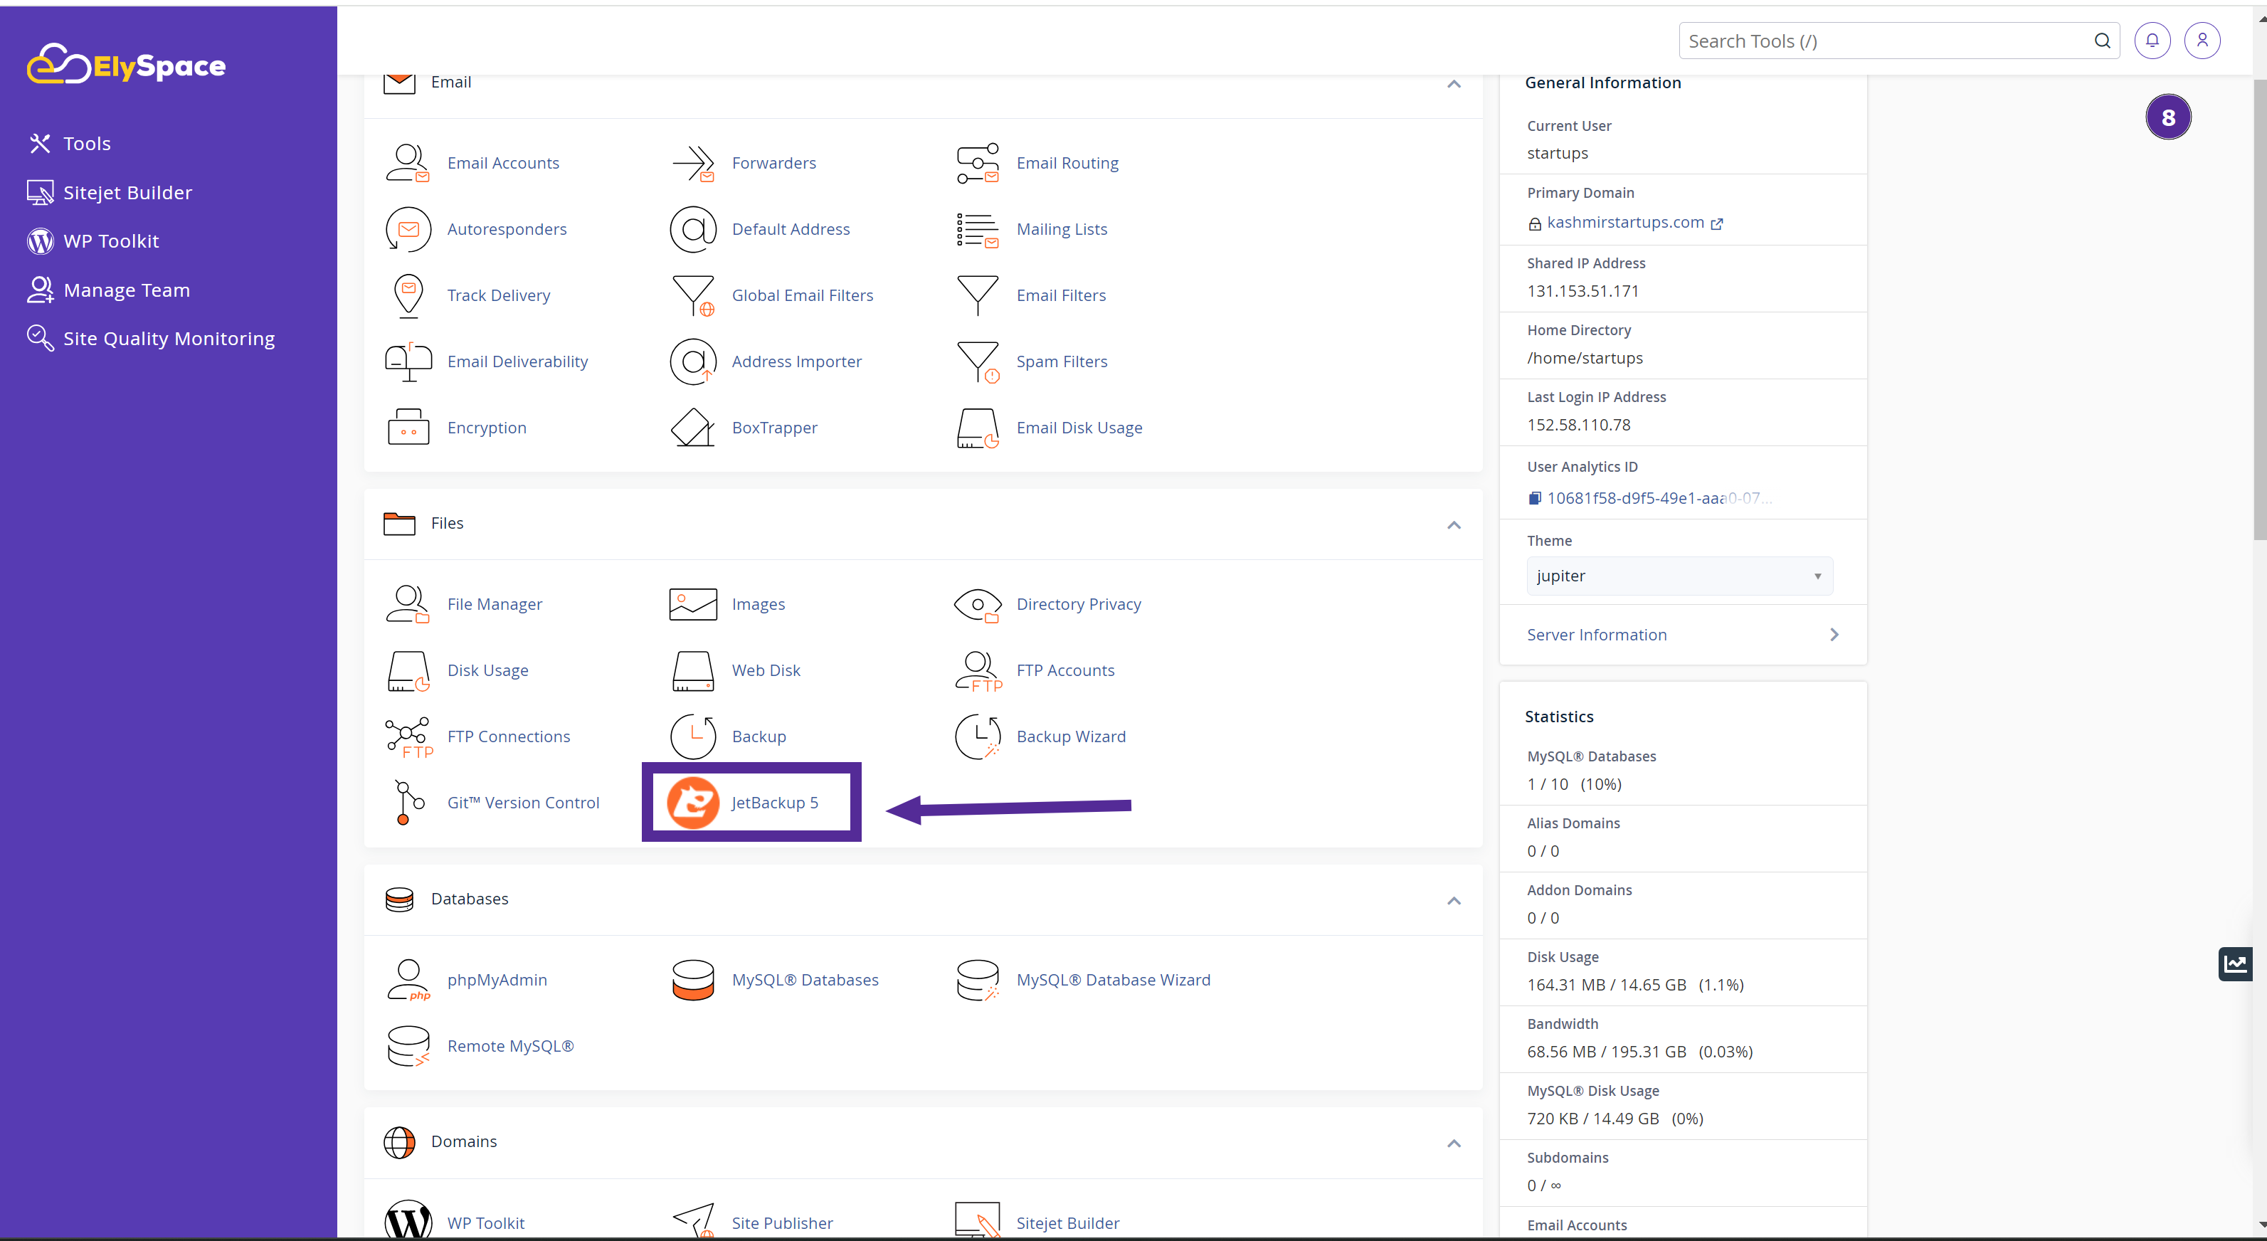
Task: Open Manage Team menu item
Action: (127, 289)
